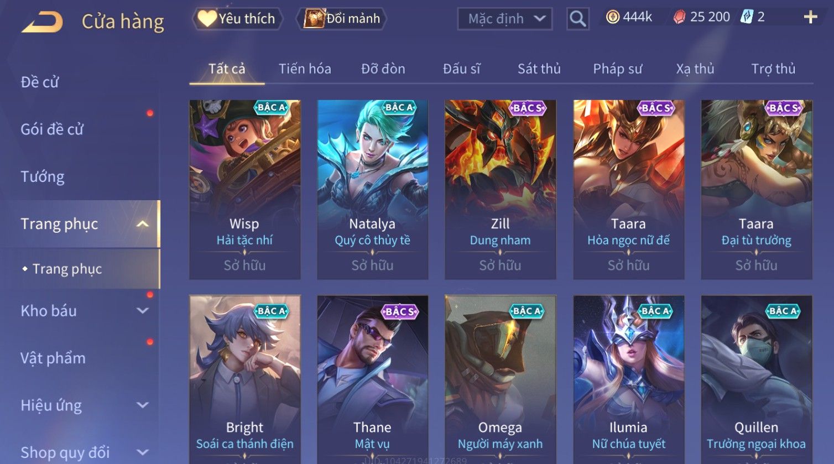
Task: Click the golden back arrow icon
Action: [42, 22]
